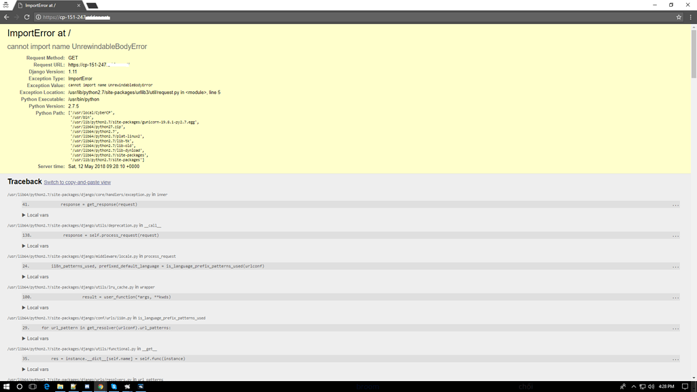Expand context of line 138 process_request
Image resolution: width=697 pixels, height=392 pixels.
coord(675,235)
